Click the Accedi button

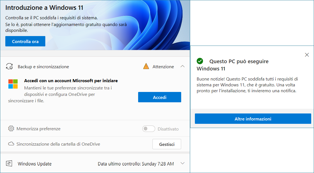pos(160,97)
